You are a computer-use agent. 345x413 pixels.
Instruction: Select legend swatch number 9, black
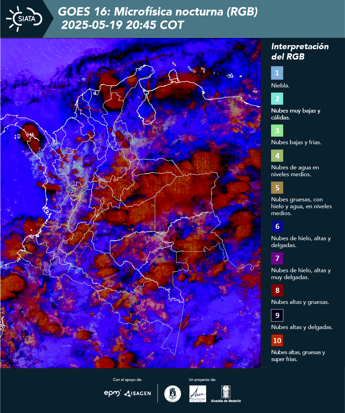coord(277,315)
